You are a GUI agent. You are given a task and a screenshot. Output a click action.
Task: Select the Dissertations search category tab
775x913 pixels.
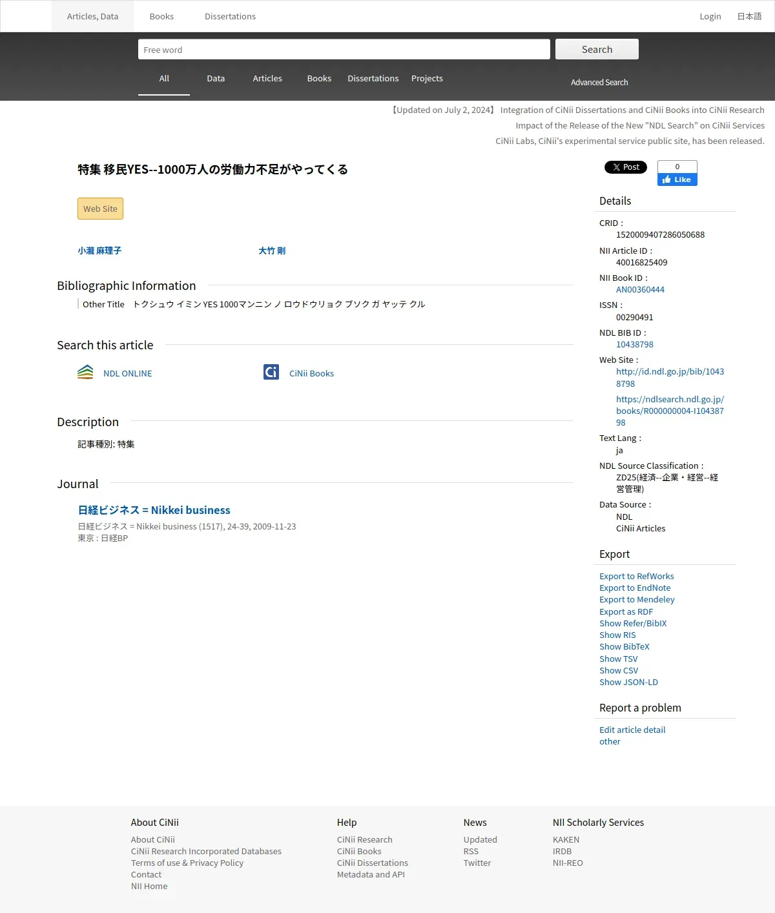[373, 79]
